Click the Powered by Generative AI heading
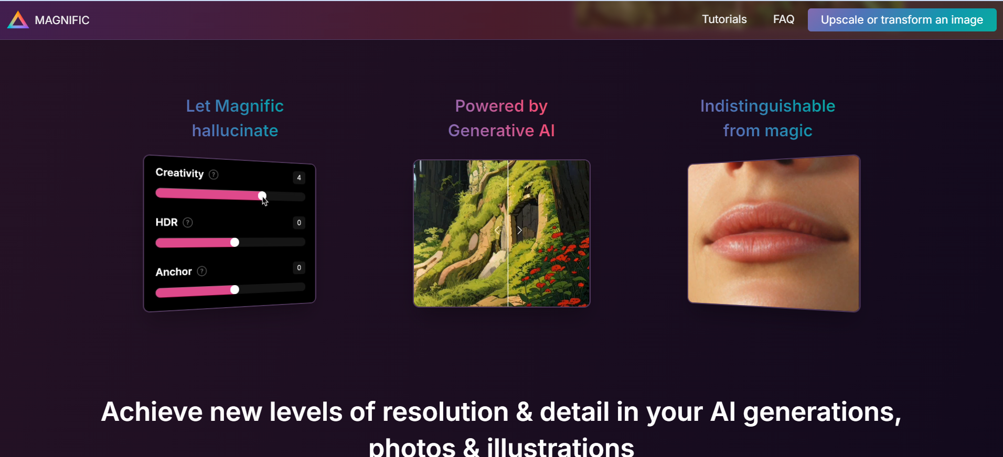Screen dimensions: 1003x457 (501, 118)
